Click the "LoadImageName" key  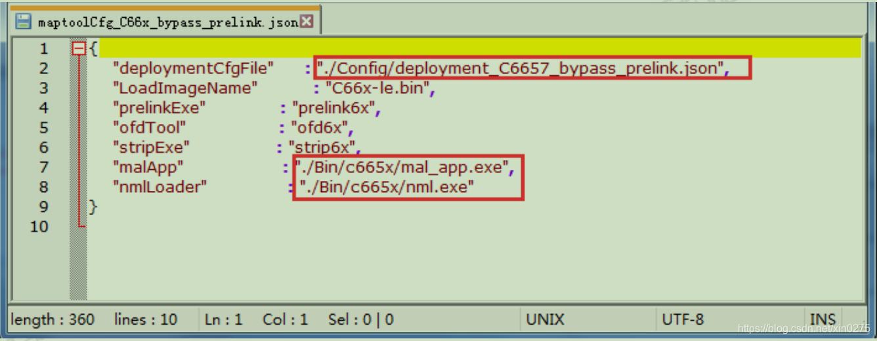click(x=185, y=88)
